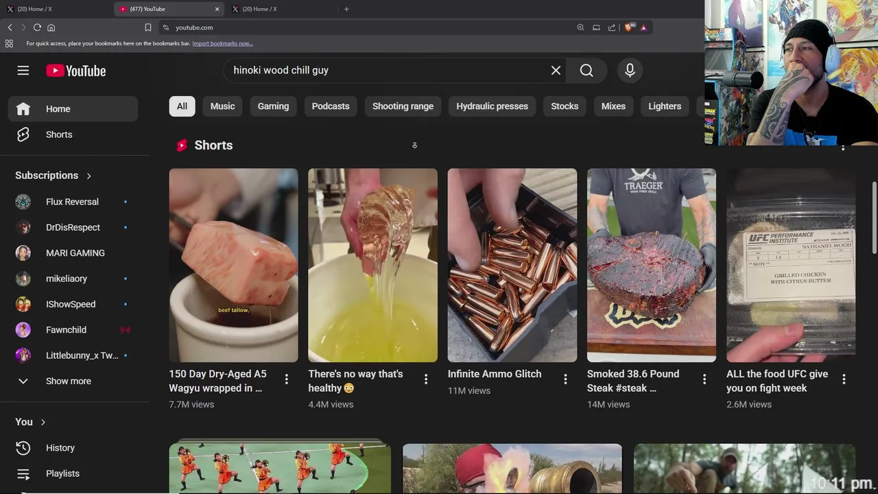This screenshot has width=878, height=494.
Task: Open the browser home icon
Action: tap(51, 27)
